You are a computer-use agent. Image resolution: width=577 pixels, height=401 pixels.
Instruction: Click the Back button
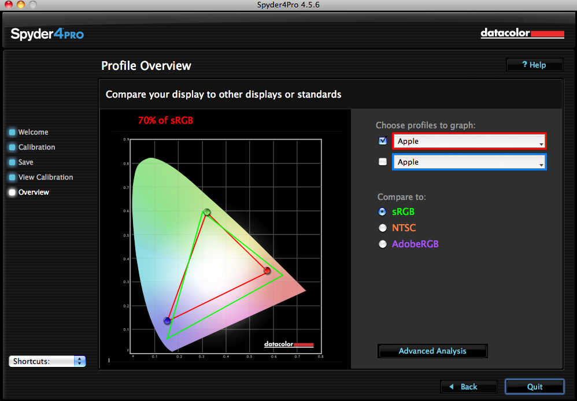469,387
